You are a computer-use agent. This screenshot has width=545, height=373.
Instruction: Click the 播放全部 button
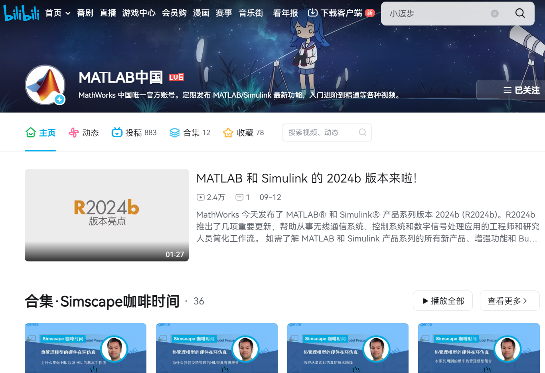click(x=442, y=300)
